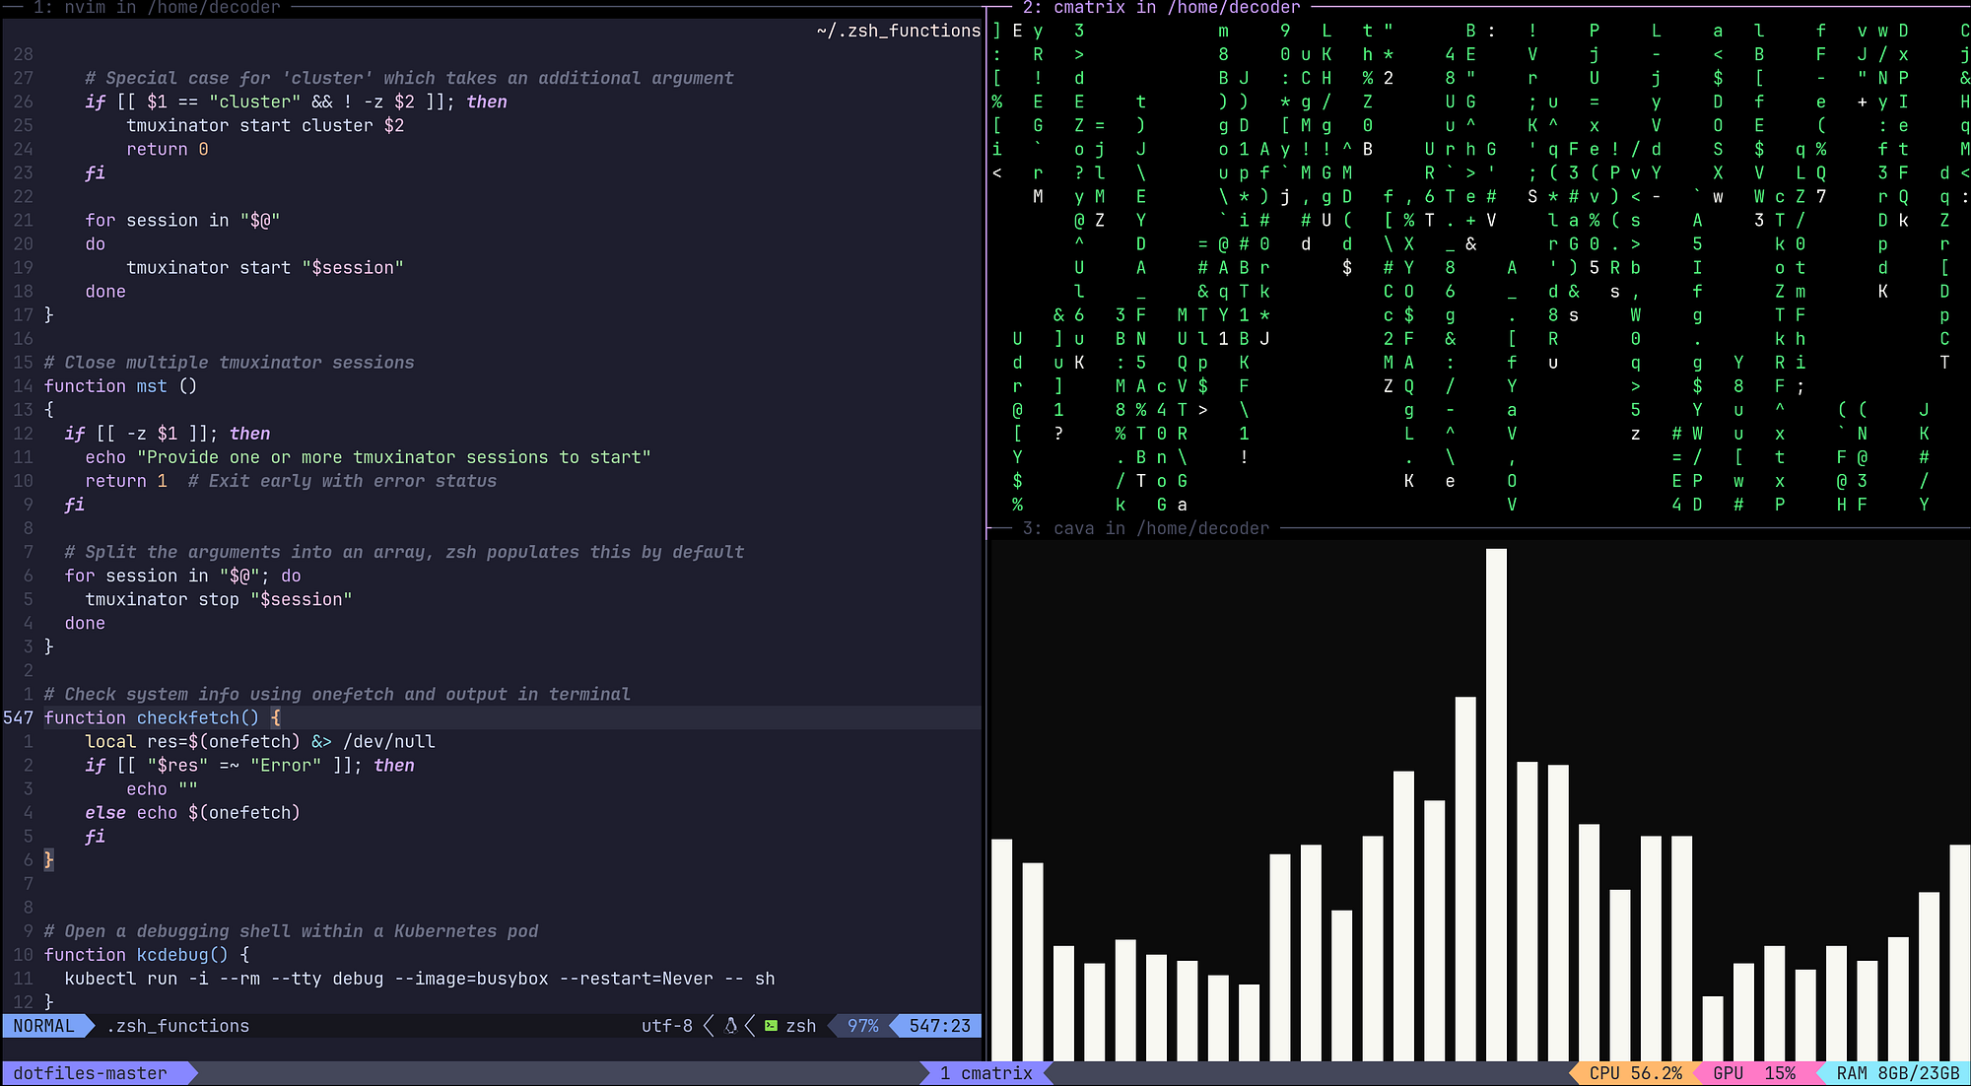Click the .zsh_functions filename in statusline
Screen dimensions: 1971x1086
pos(177,1026)
